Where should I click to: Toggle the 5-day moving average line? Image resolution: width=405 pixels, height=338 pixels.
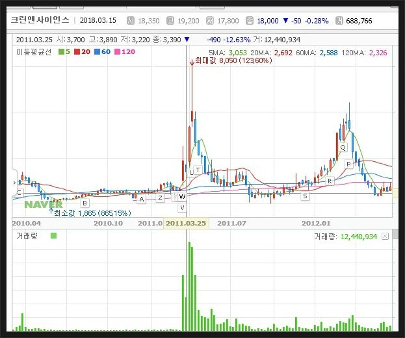tap(64, 51)
